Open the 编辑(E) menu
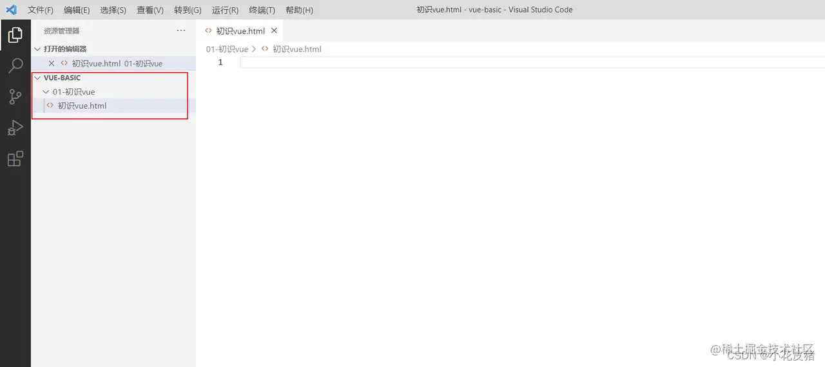The image size is (825, 367). click(x=77, y=10)
